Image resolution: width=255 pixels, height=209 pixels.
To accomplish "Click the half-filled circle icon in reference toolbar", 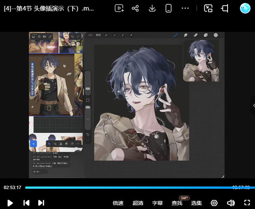I will pos(66,144).
